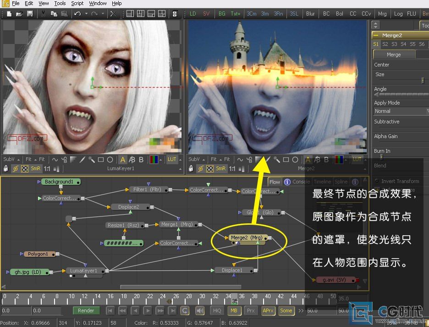Open the LUT dropdown arrow in LumaKeyer1 viewer
The image size is (429, 327).
pos(180,160)
